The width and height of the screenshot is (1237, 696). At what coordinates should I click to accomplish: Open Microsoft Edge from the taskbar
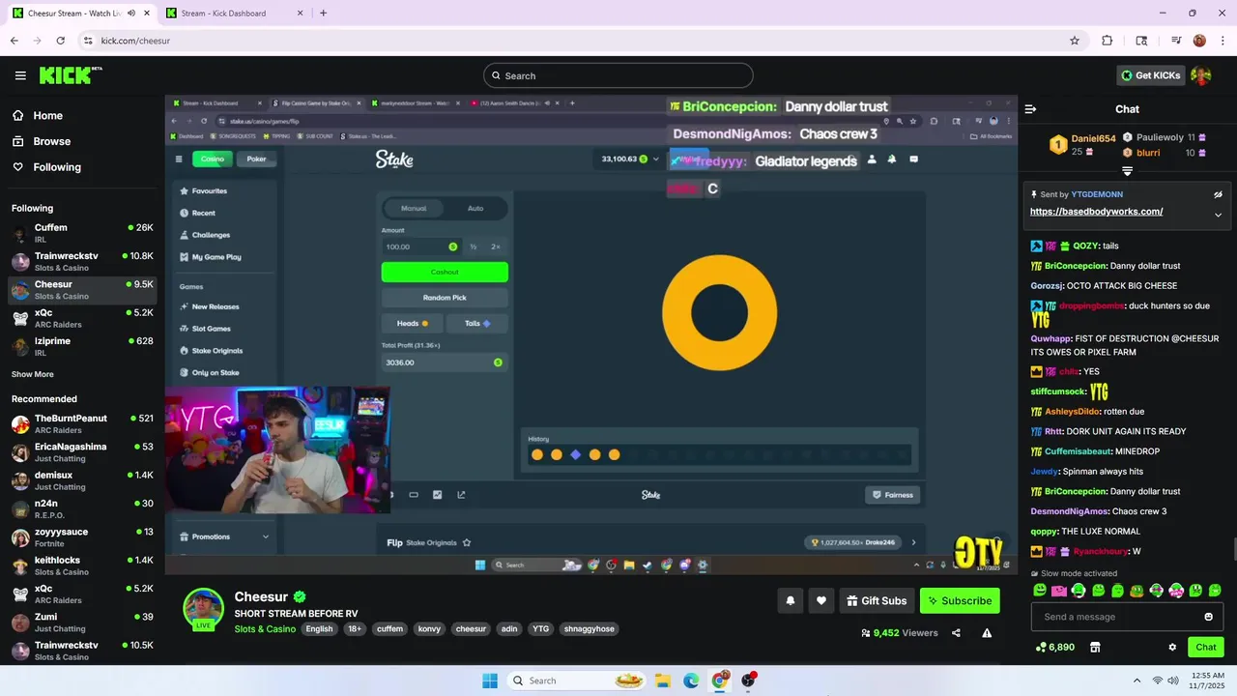coord(691,681)
